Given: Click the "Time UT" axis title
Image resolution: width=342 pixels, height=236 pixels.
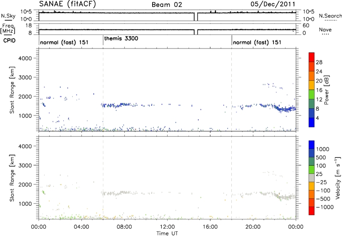Looking at the screenshot, I should (167, 233).
